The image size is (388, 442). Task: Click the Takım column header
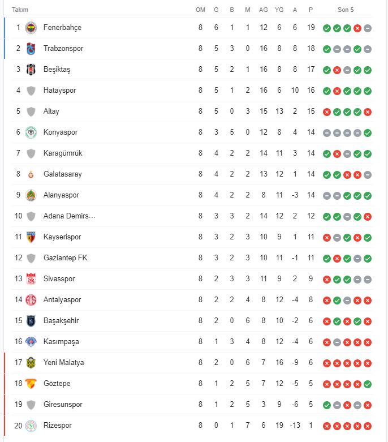[20, 10]
